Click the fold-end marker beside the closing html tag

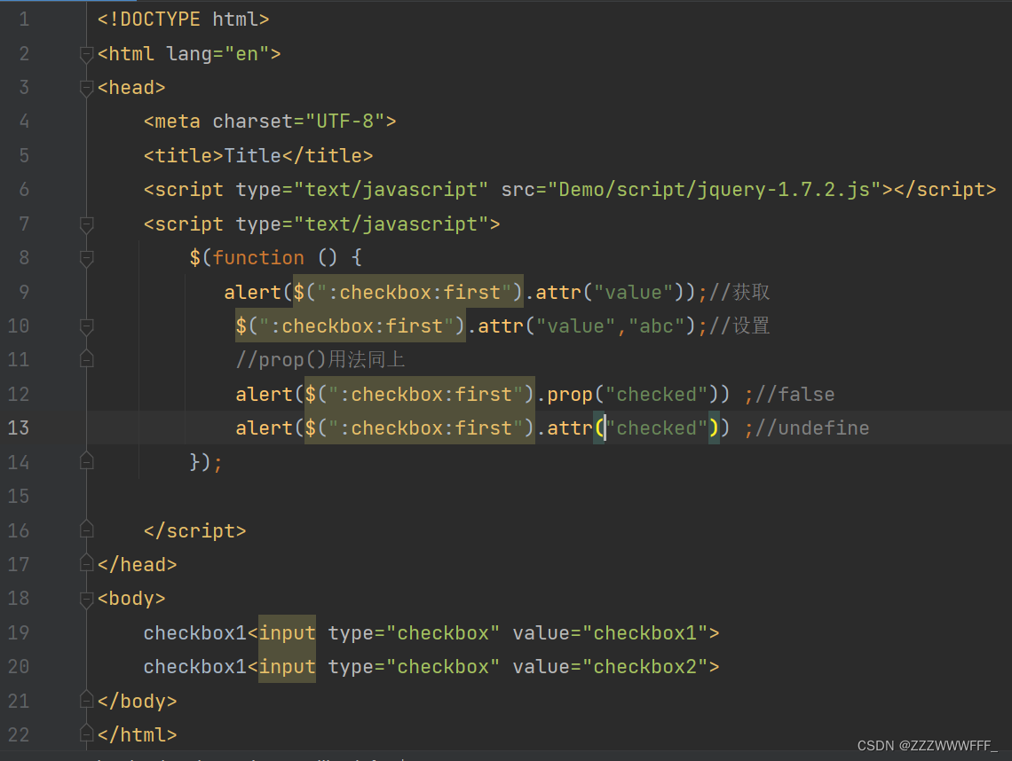point(85,734)
